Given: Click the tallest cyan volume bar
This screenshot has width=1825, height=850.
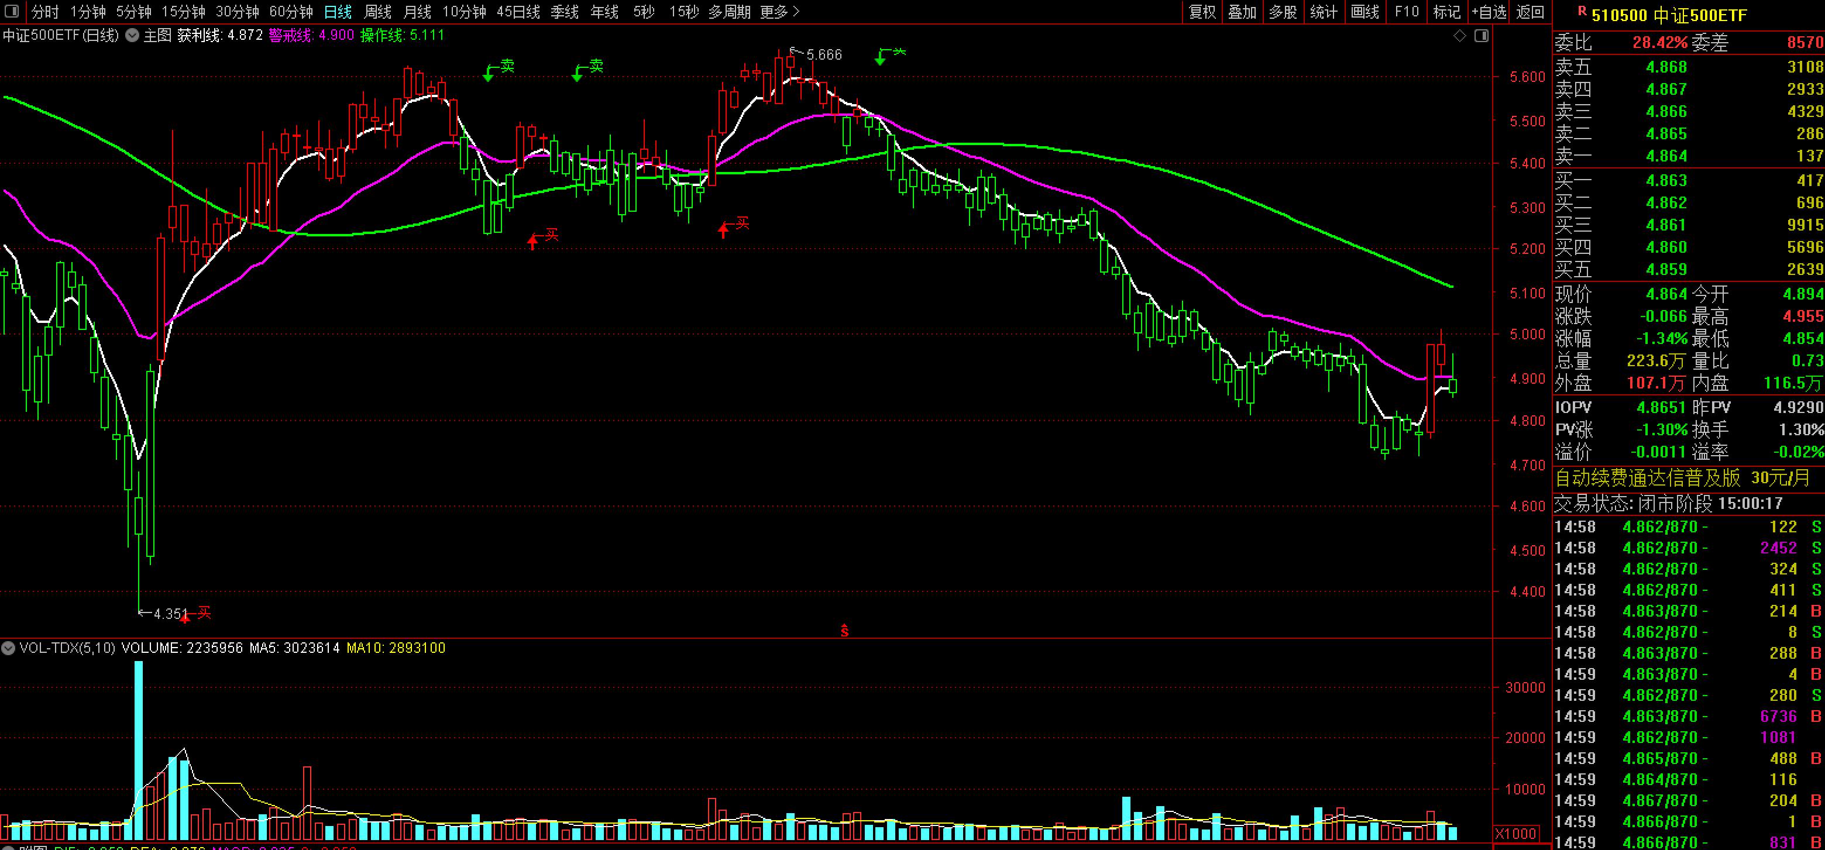Looking at the screenshot, I should click(x=138, y=751).
